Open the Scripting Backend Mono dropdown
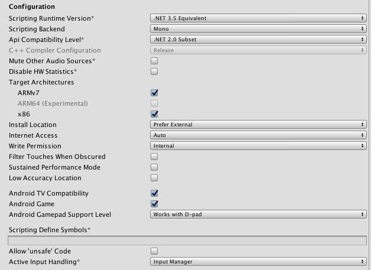This screenshot has height=270, width=371. click(x=258, y=29)
